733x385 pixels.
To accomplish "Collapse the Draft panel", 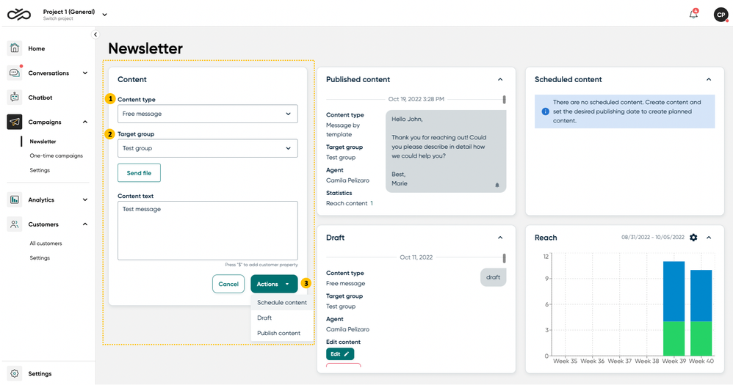I will 500,238.
